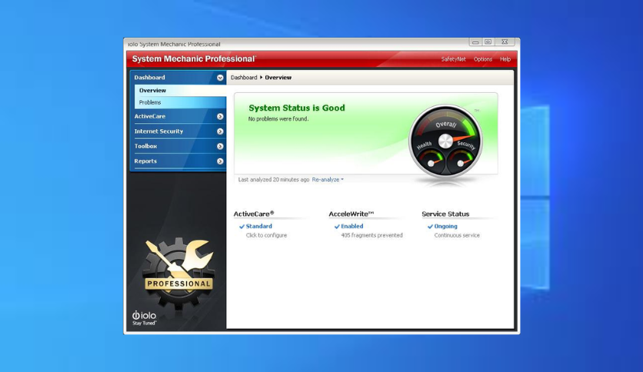The image size is (643, 372).
Task: Click the Professional wrench gear logo
Action: [x=178, y=273]
